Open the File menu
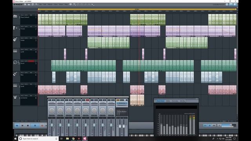This screenshot has width=251, height=141. (40, 4)
